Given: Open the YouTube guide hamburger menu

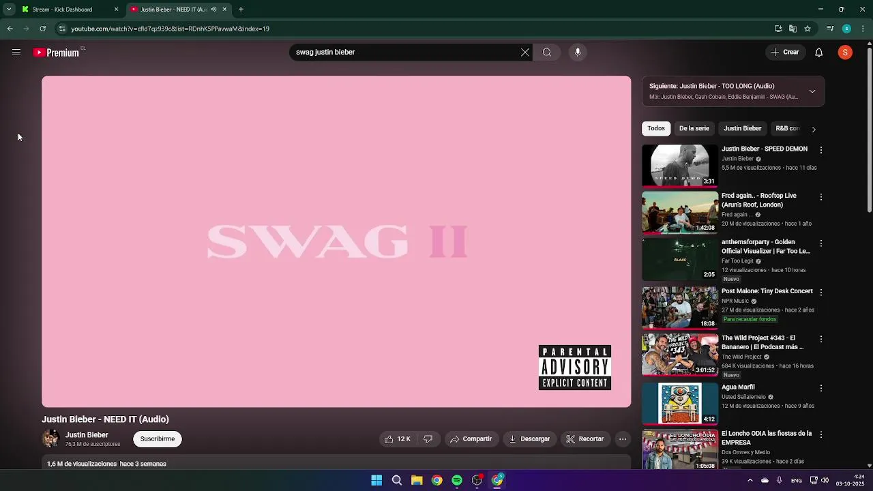Looking at the screenshot, I should pyautogui.click(x=16, y=53).
